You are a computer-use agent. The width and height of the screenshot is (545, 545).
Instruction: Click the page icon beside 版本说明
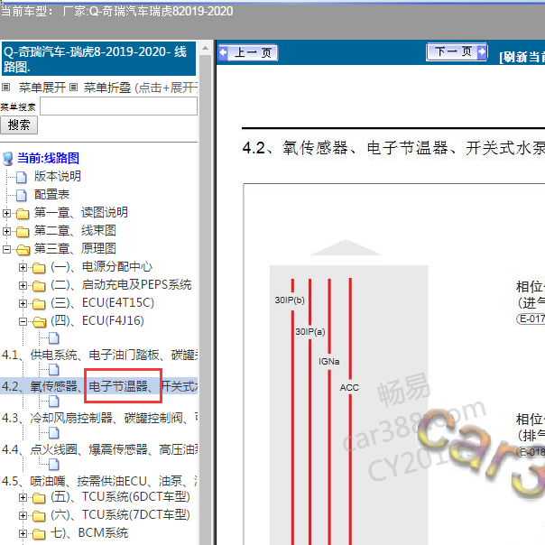22,177
